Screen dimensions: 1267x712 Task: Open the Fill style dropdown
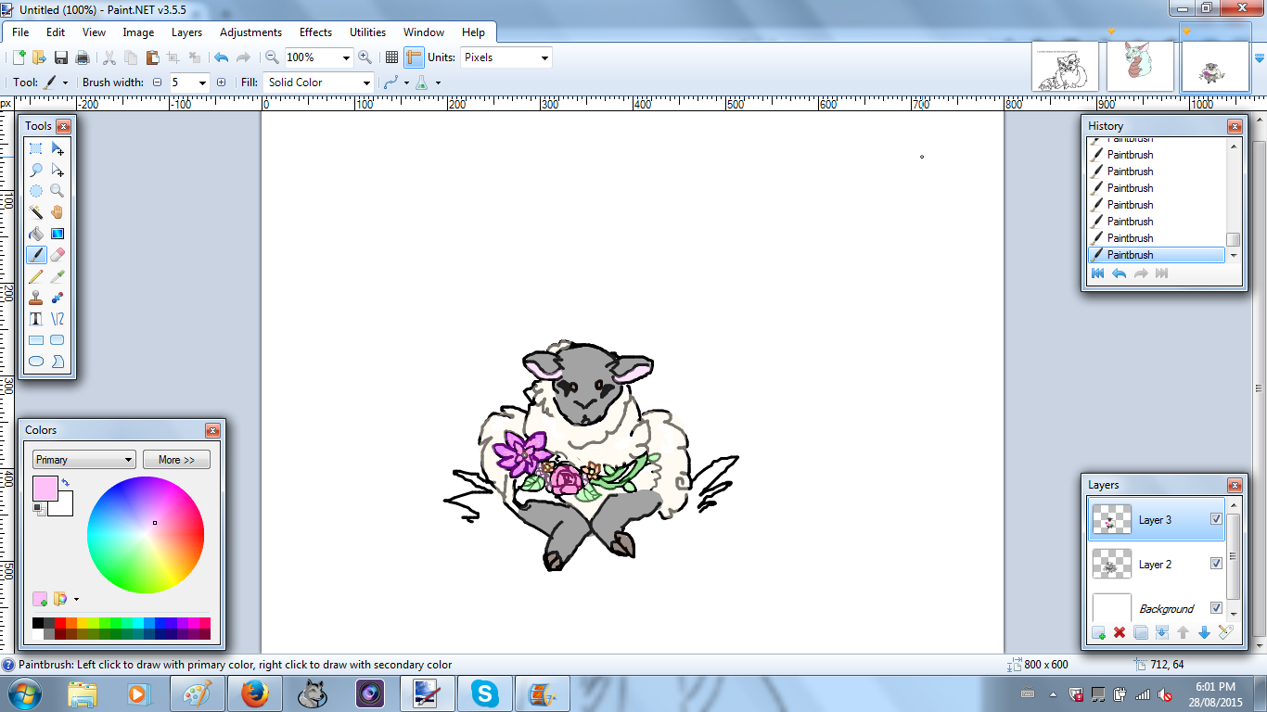[x=366, y=83]
